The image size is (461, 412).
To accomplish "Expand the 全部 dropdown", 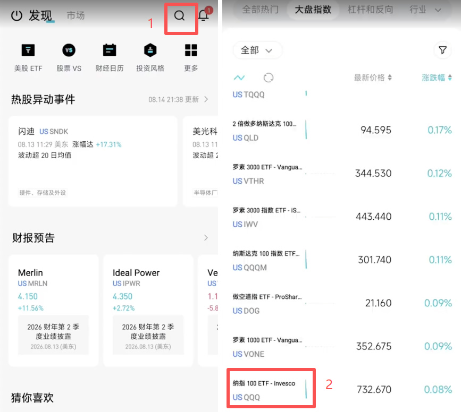I will click(x=257, y=50).
